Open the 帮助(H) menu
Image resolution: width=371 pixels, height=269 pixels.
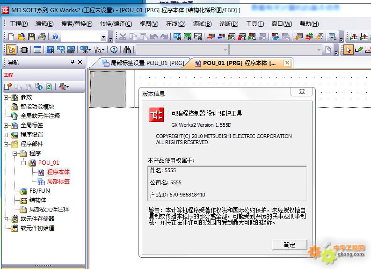pos(309,24)
